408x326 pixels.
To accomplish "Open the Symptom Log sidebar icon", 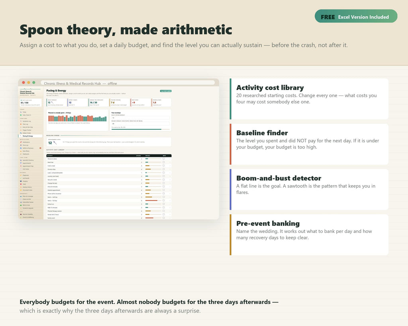I will point(21,121).
